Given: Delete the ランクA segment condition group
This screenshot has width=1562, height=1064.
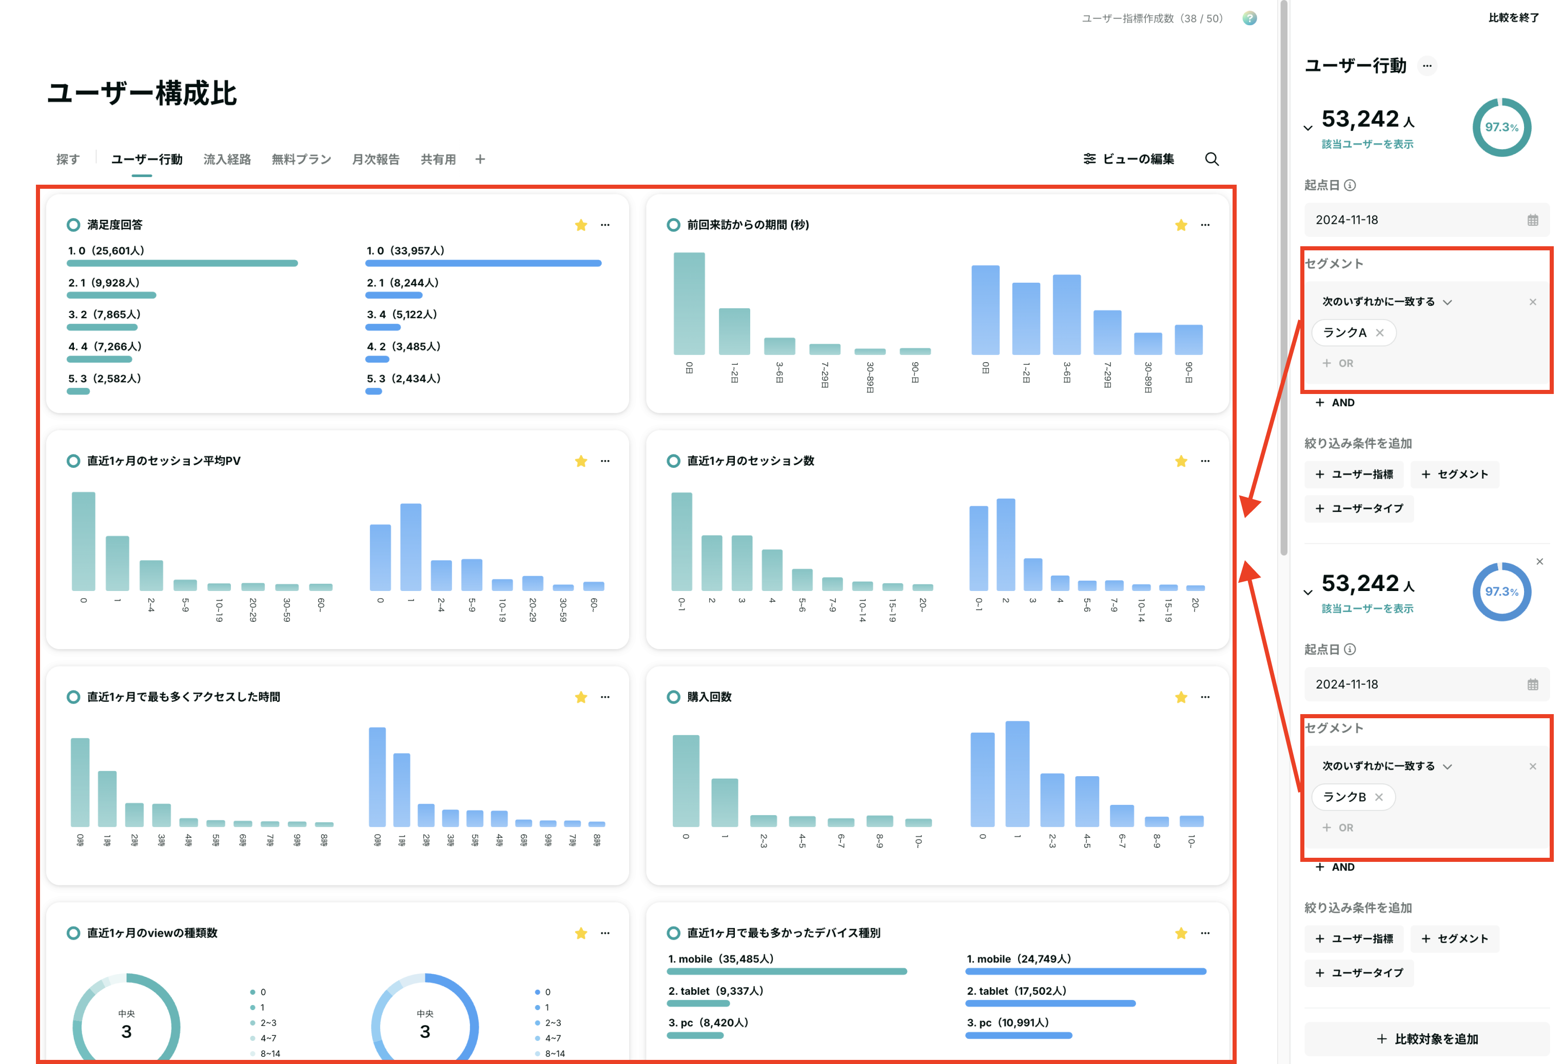Looking at the screenshot, I should 1532,302.
